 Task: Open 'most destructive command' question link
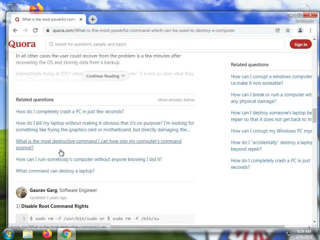[x=98, y=144]
